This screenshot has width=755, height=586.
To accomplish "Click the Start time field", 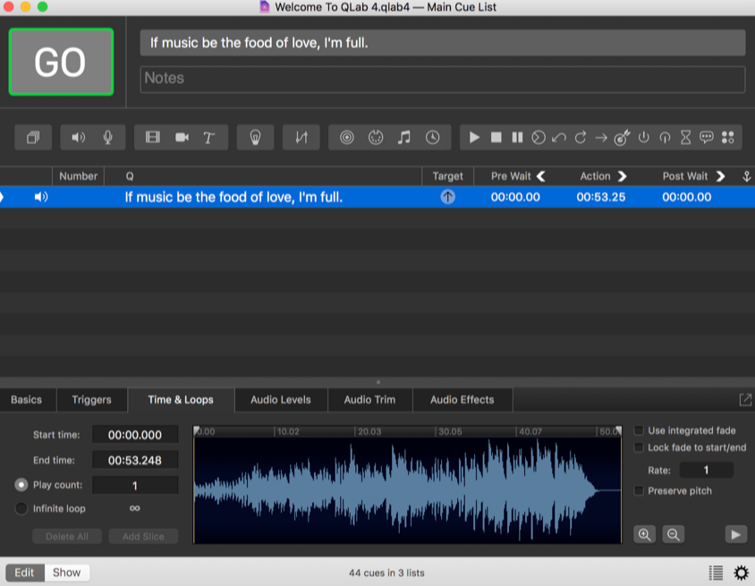I will (x=135, y=435).
